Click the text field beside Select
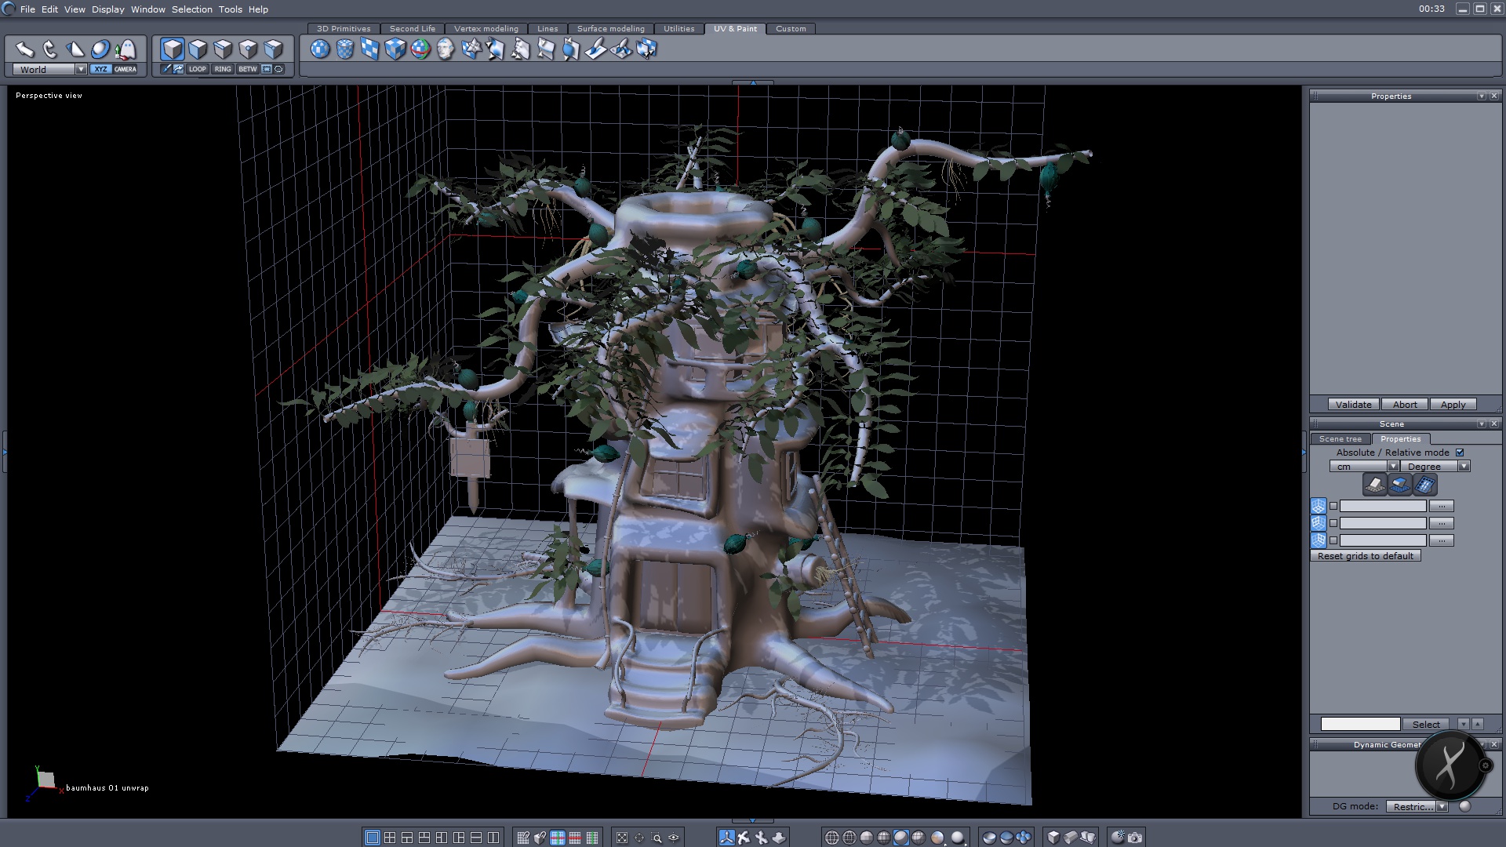1506x847 pixels. click(x=1360, y=725)
